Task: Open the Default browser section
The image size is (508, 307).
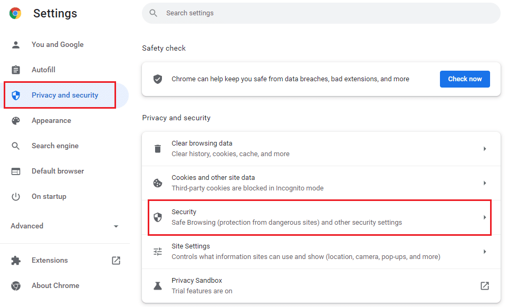Action: (57, 171)
